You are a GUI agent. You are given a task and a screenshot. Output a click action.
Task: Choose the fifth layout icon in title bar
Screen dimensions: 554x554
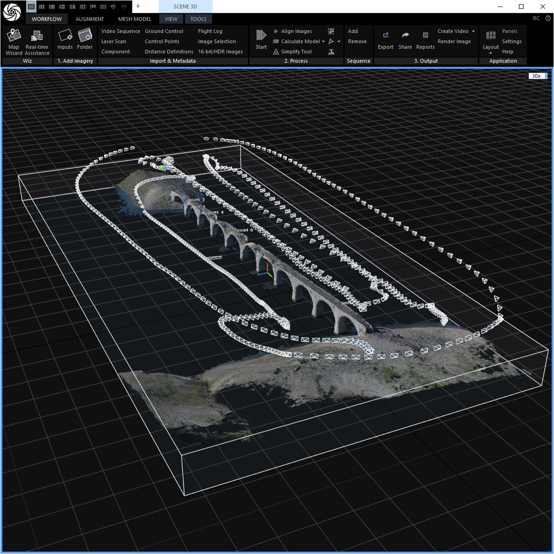72,6
